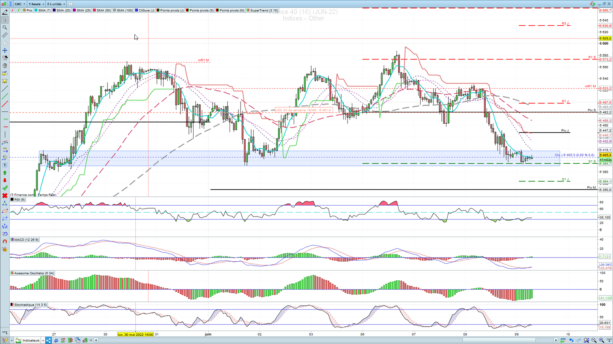
Task: Select the rectangle shape tool
Action: [5, 219]
